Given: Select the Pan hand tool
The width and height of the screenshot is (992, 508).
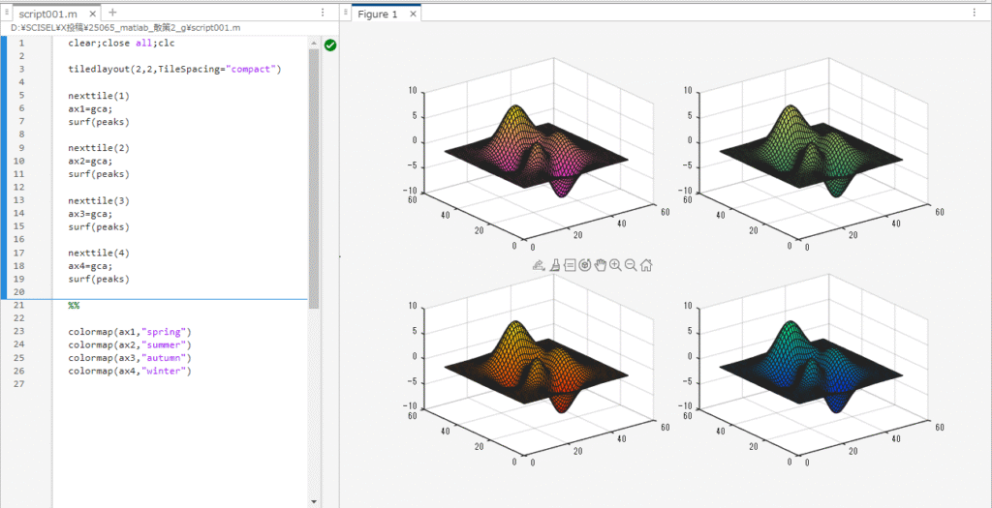Looking at the screenshot, I should click(x=600, y=265).
